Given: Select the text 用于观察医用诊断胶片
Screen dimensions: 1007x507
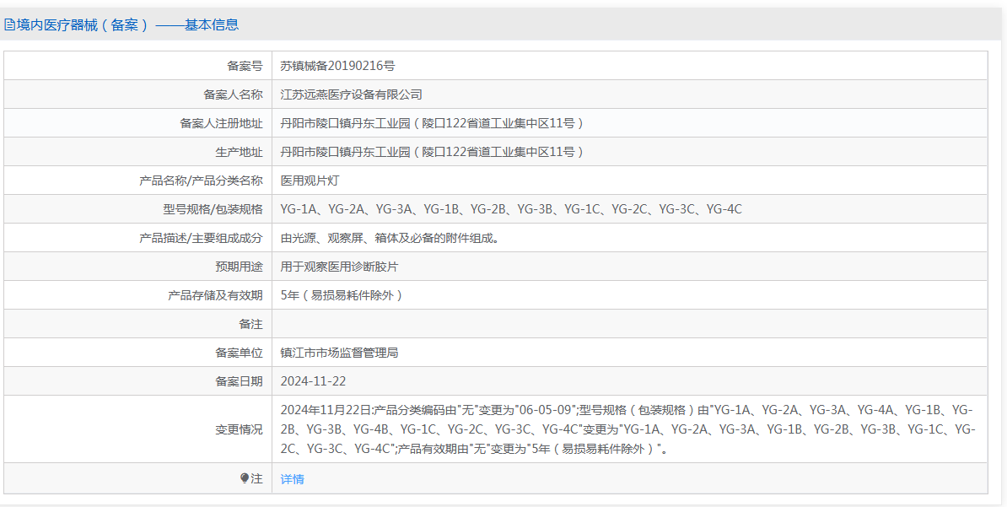Looking at the screenshot, I should click(x=339, y=267).
